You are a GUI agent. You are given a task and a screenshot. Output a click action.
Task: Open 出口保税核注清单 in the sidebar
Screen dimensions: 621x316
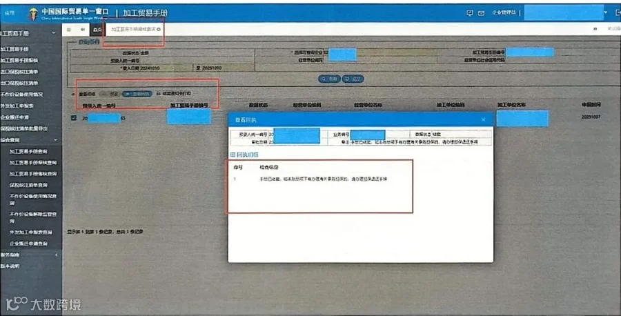tap(19, 83)
